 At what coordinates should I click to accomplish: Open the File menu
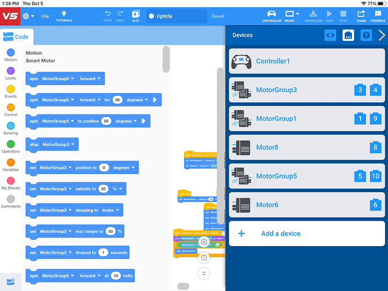coord(45,16)
